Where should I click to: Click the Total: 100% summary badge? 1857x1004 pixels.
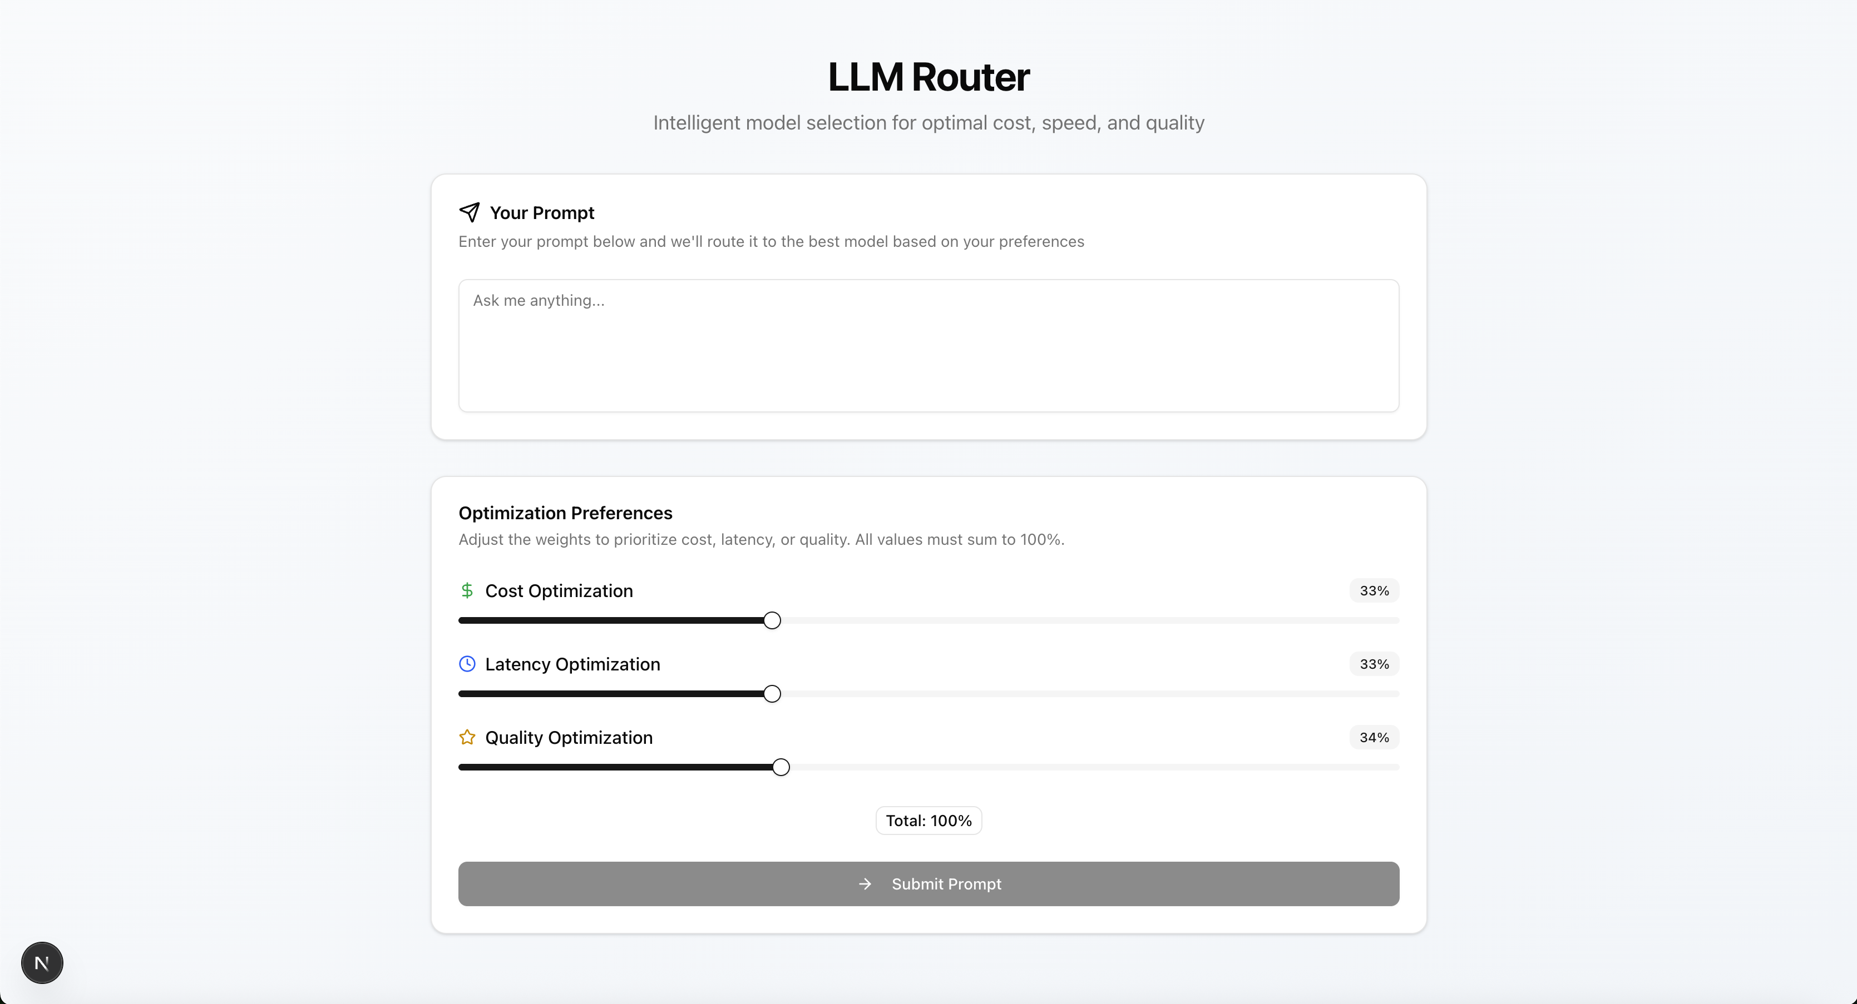coord(928,819)
